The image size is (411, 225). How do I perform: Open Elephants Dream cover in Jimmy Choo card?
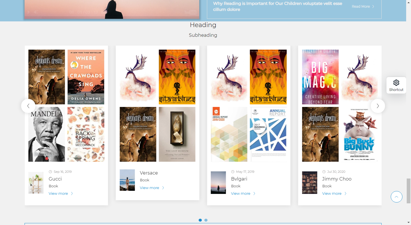(x=320, y=134)
